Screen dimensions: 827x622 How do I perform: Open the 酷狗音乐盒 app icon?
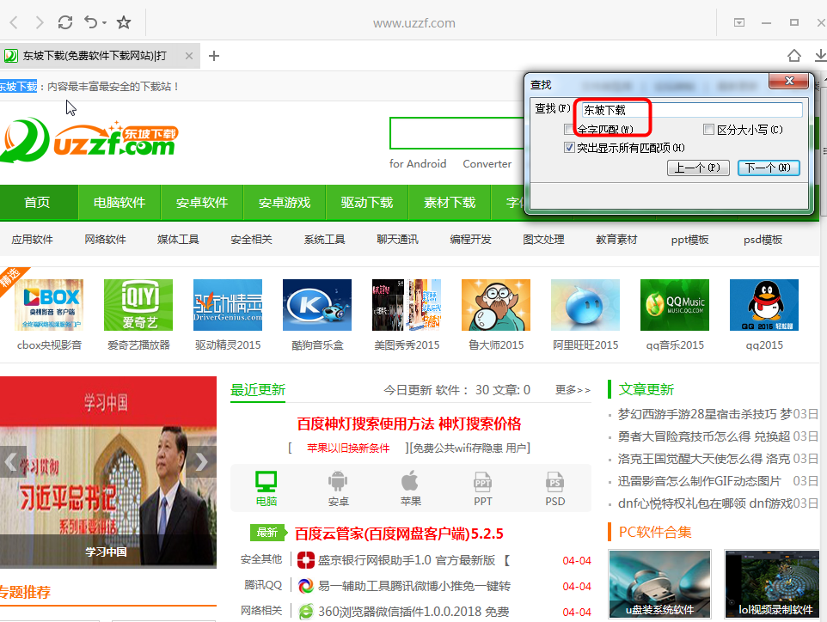317,305
